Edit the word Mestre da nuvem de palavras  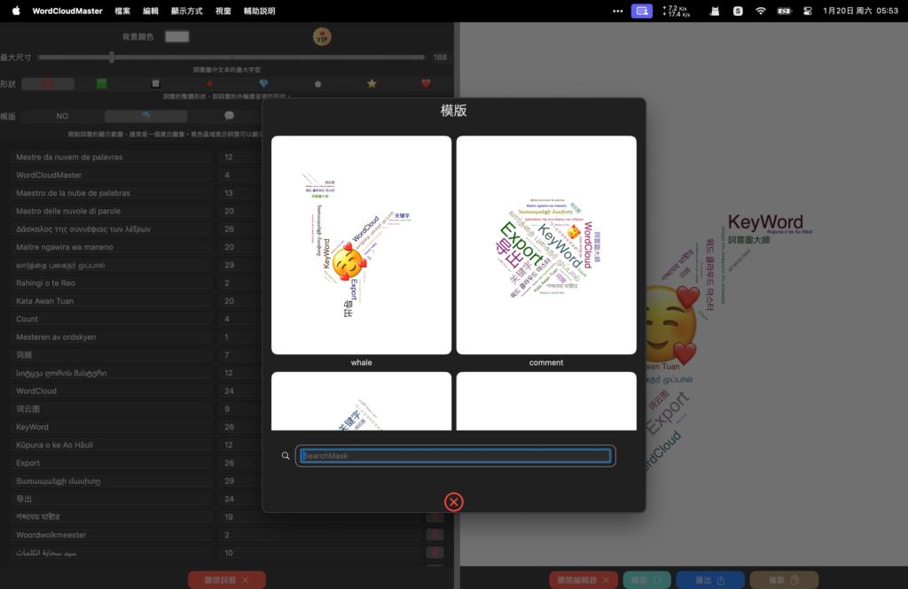pyautogui.click(x=111, y=157)
